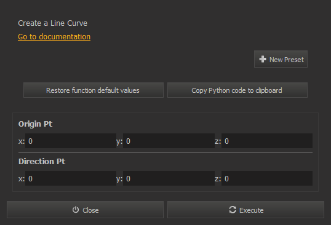Select the Origin Pt y value field
Screen dimensions: 331x225
169,141
